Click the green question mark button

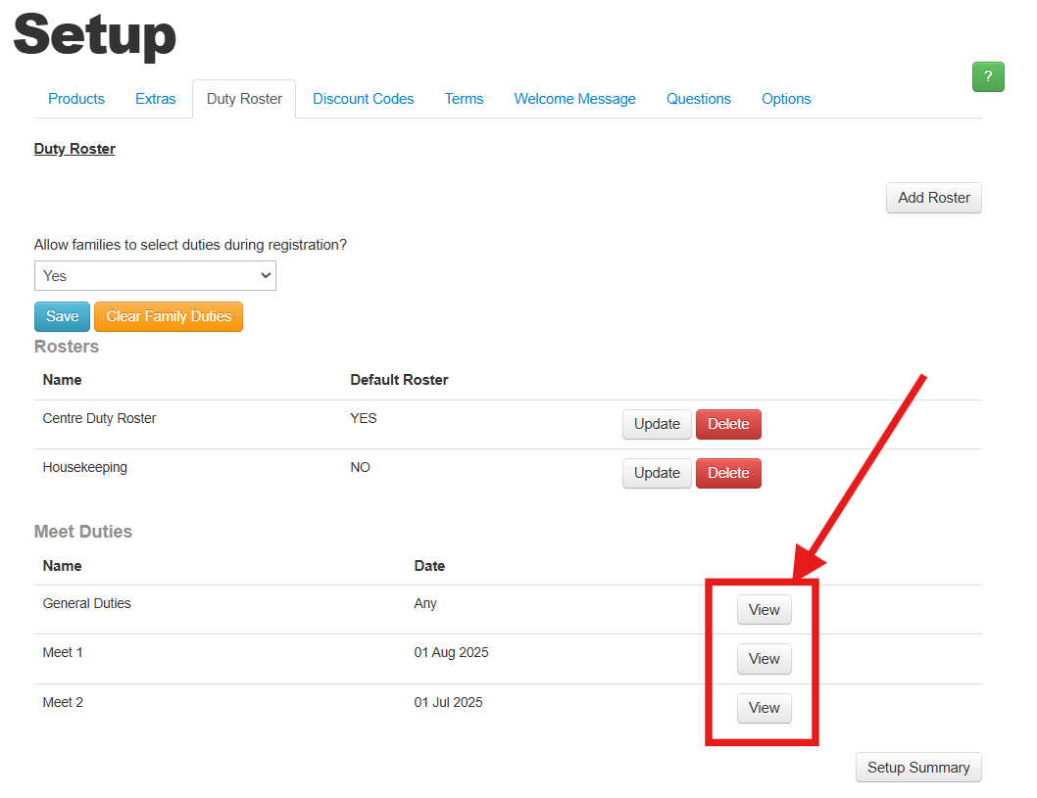tap(988, 76)
